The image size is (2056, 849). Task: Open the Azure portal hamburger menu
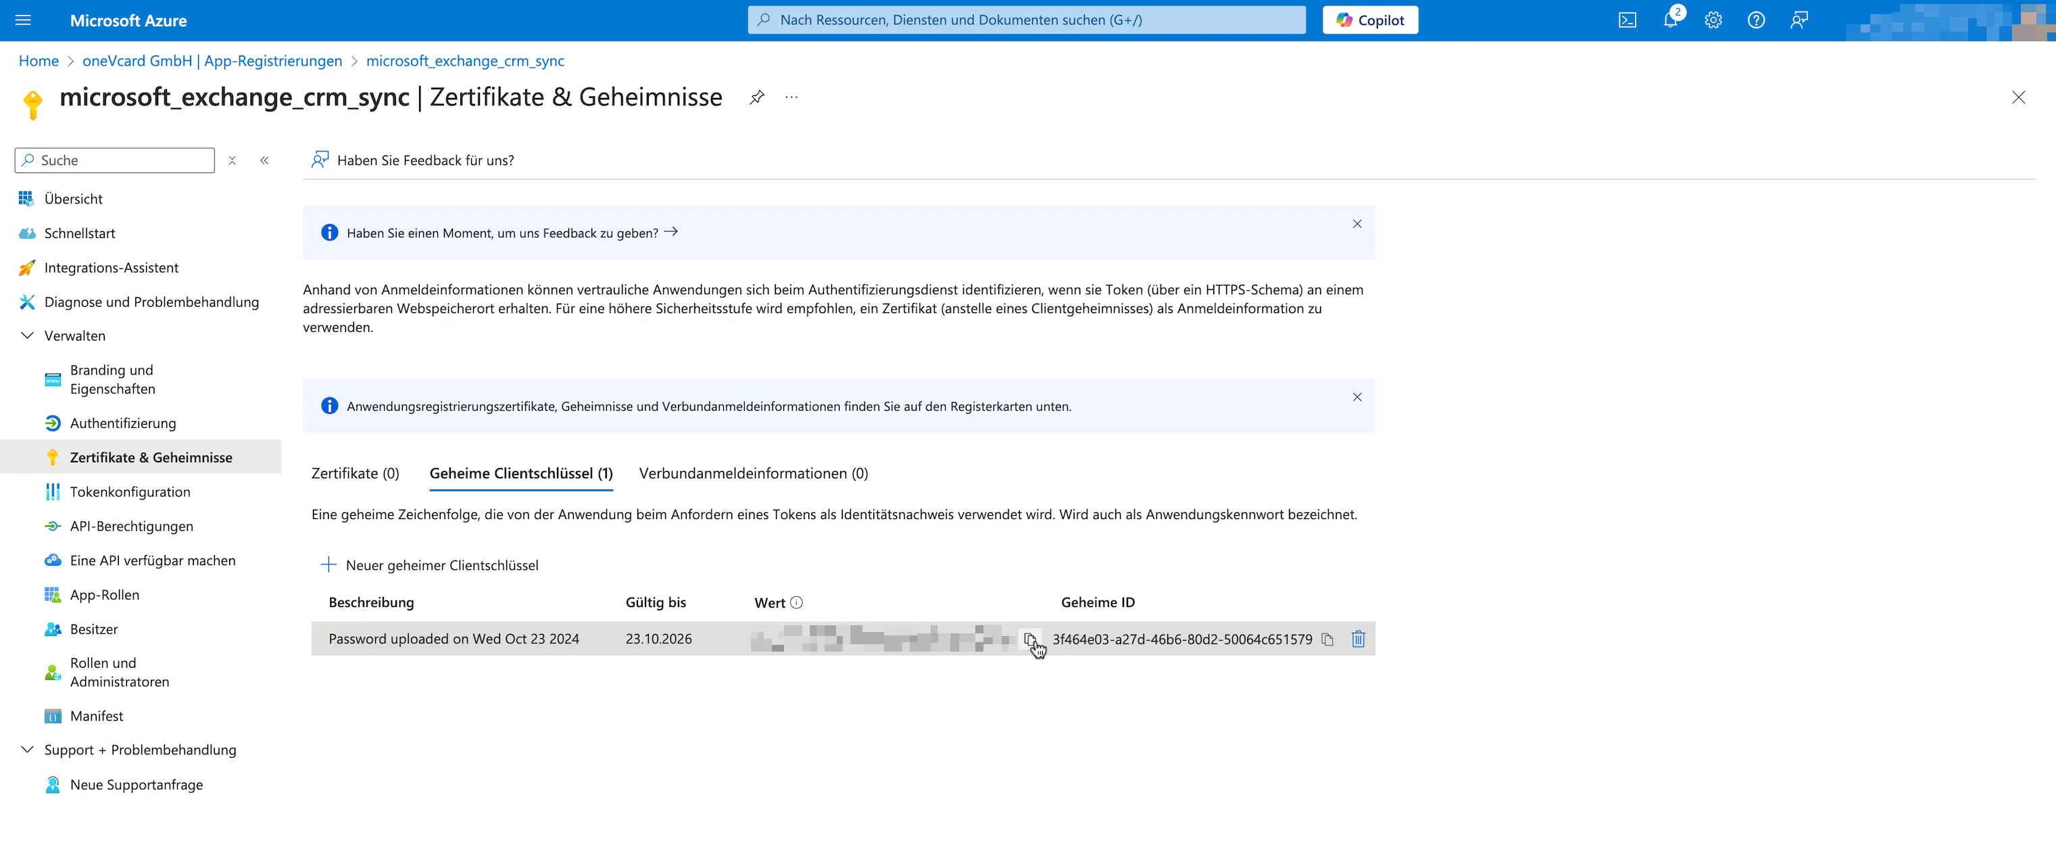click(23, 20)
